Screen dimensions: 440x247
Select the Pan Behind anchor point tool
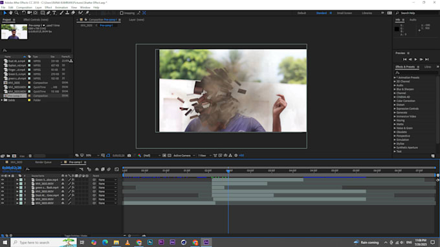(36, 13)
